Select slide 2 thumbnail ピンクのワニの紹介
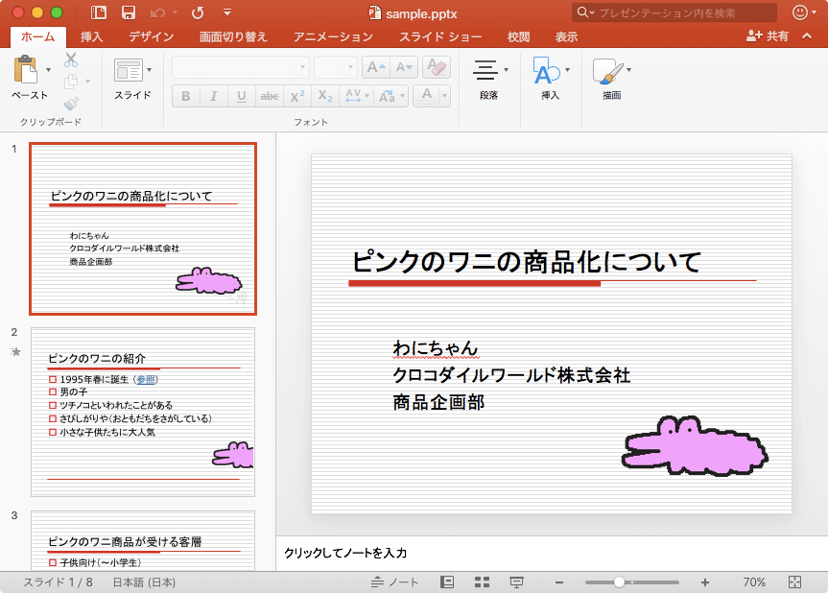828x593 pixels. (143, 412)
